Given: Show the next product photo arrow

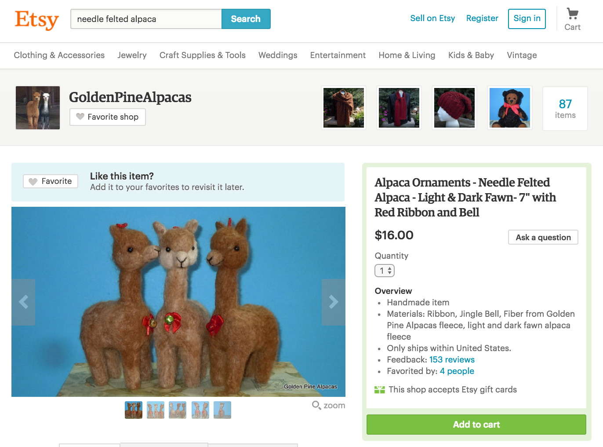Looking at the screenshot, I should [334, 302].
